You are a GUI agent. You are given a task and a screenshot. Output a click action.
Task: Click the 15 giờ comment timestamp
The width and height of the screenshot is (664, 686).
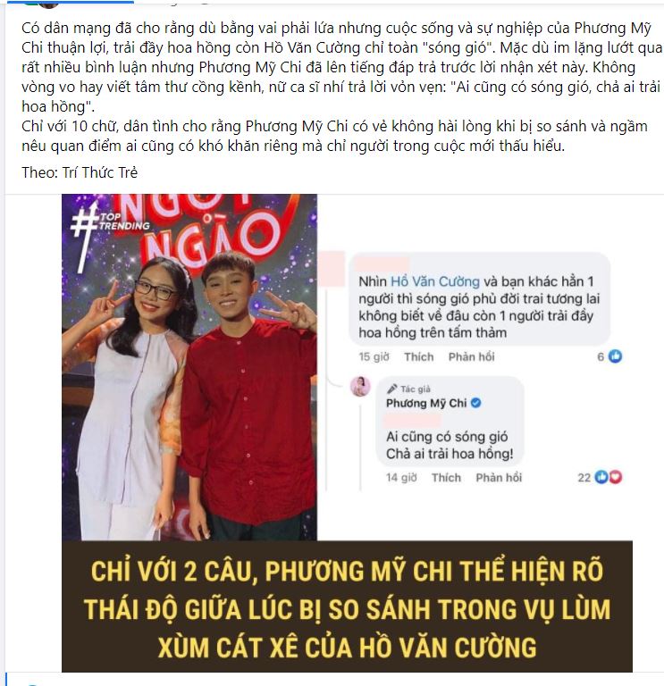(x=374, y=357)
